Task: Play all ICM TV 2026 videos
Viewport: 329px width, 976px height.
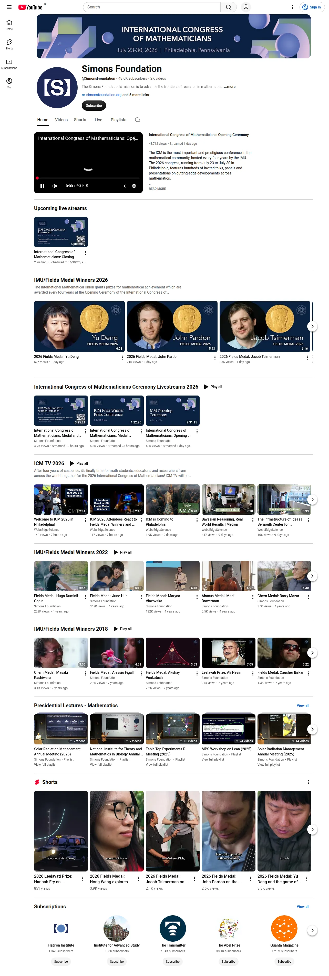Action: [79, 463]
